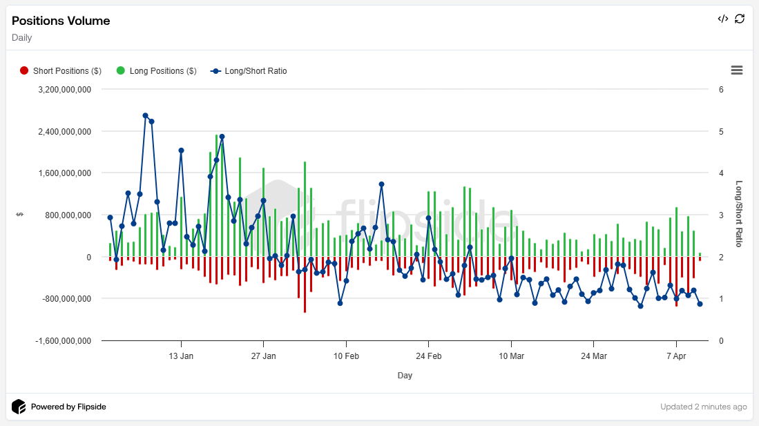Click the 10 Feb x-axis label
The width and height of the screenshot is (759, 426).
[346, 356]
